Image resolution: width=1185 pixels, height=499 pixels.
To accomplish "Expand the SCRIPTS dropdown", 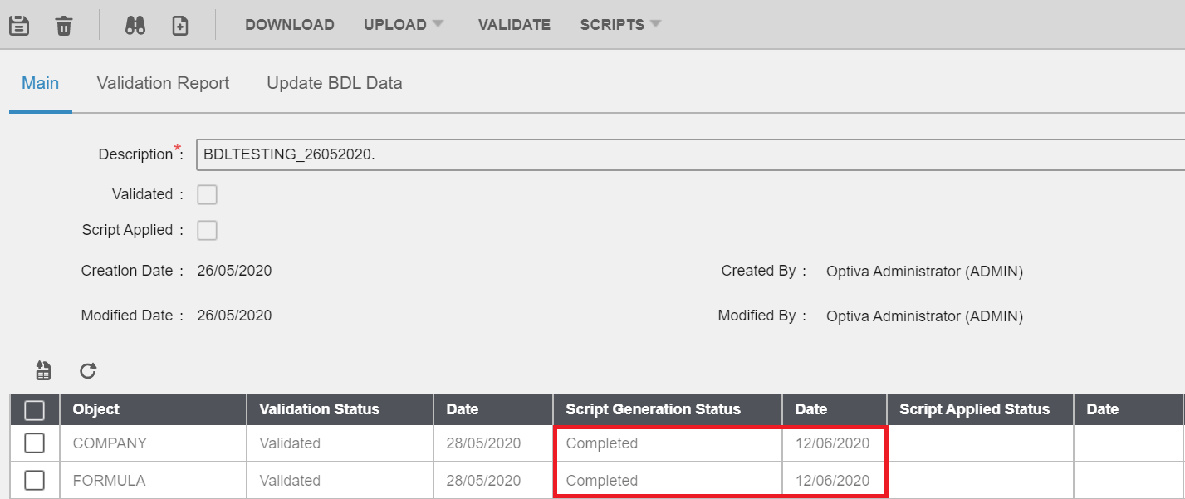I will click(619, 24).
